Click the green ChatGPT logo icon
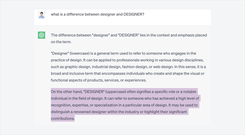The height and width of the screenshot is (135, 245). (x=42, y=35)
